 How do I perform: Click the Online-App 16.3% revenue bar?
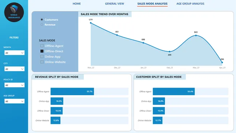(x=57, y=101)
